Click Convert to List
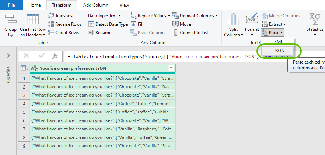 tap(191, 32)
